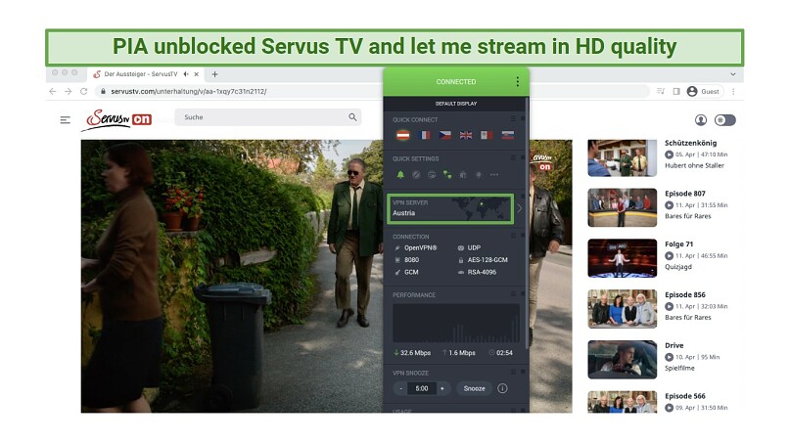
Task: Open the Schützenkönig video thumbnail
Action: click(x=622, y=157)
